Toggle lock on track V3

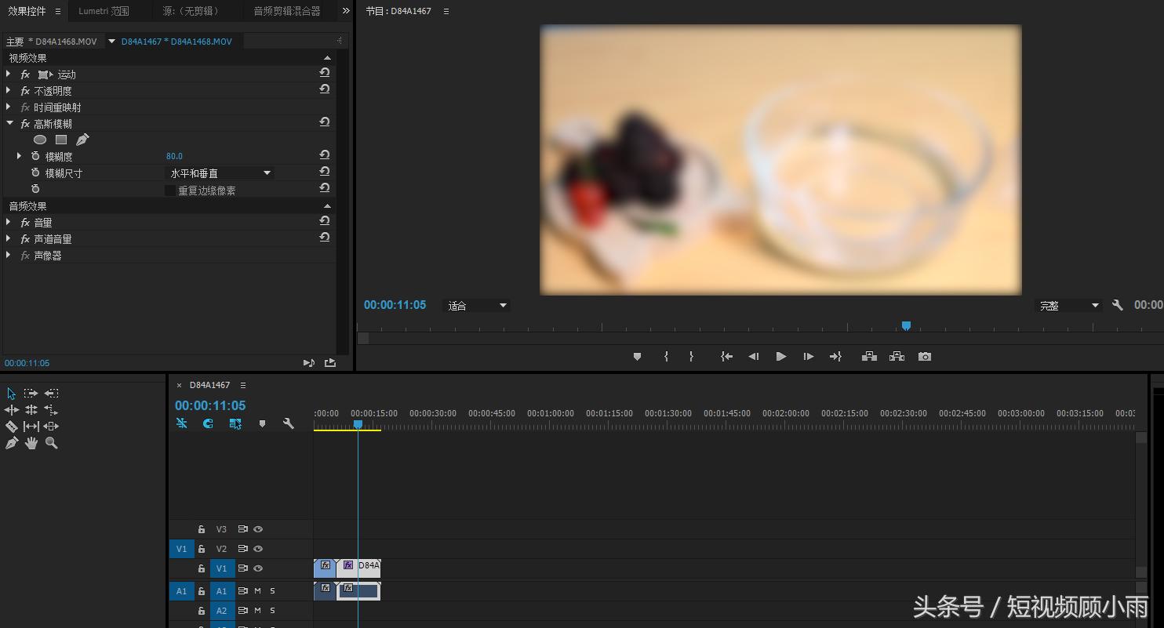[202, 529]
